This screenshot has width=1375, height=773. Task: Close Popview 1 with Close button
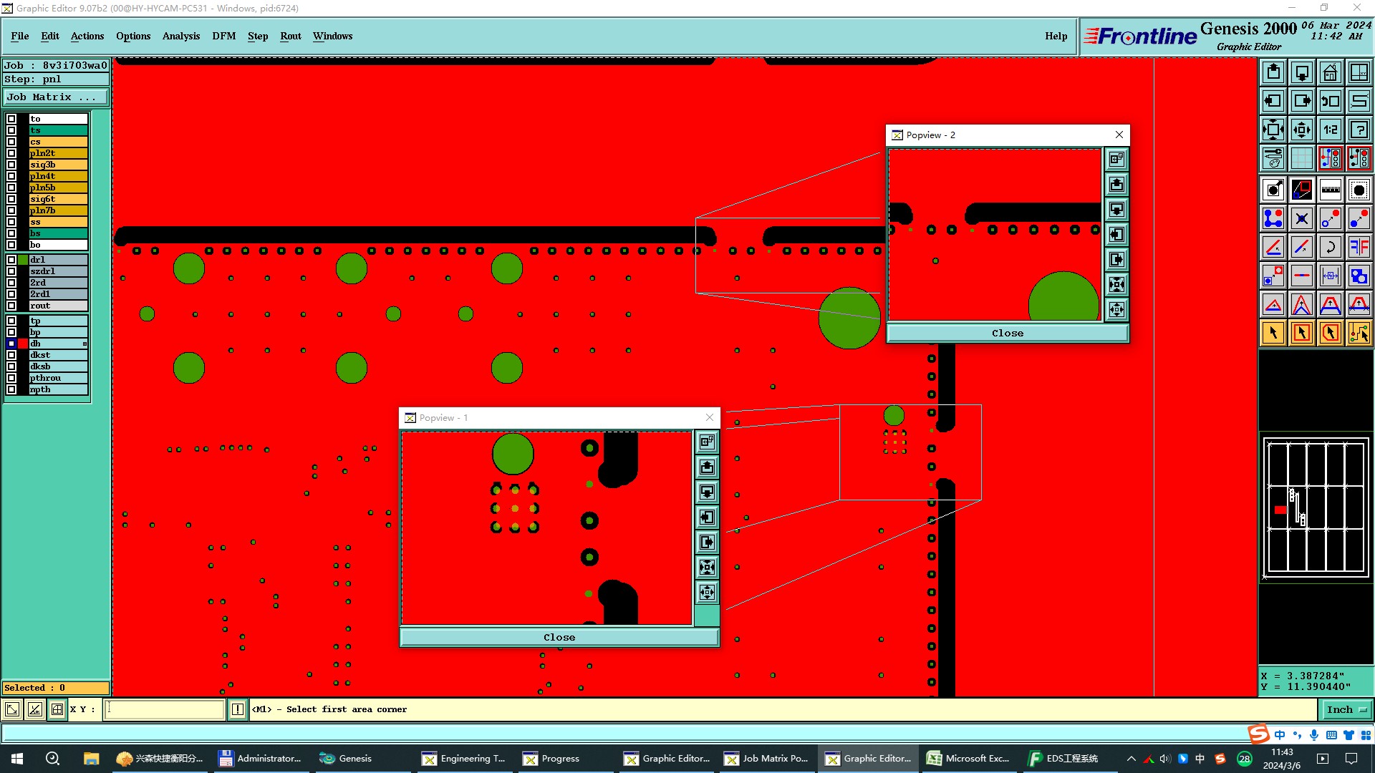[x=559, y=637]
